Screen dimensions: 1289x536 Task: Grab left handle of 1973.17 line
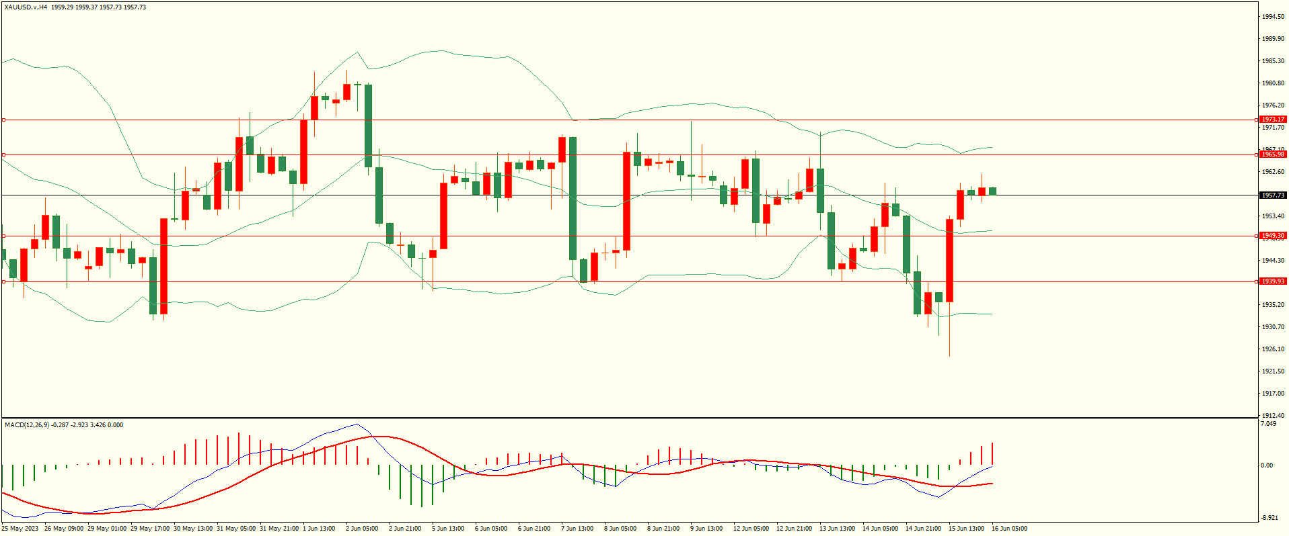coord(3,120)
